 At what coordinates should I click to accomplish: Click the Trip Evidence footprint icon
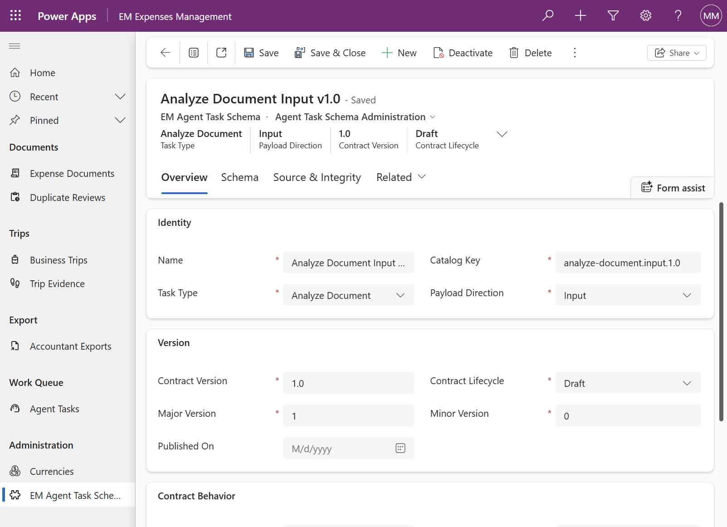point(15,283)
